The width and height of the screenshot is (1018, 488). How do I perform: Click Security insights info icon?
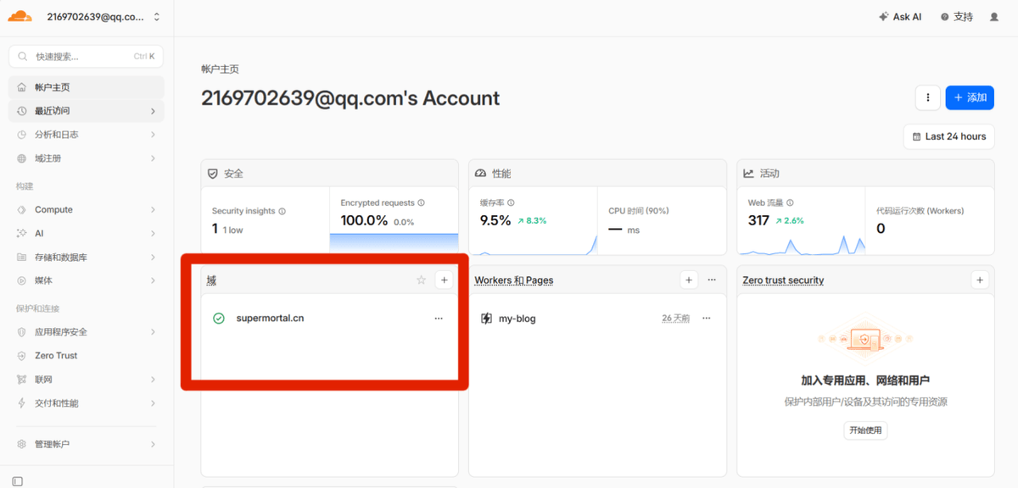282,211
